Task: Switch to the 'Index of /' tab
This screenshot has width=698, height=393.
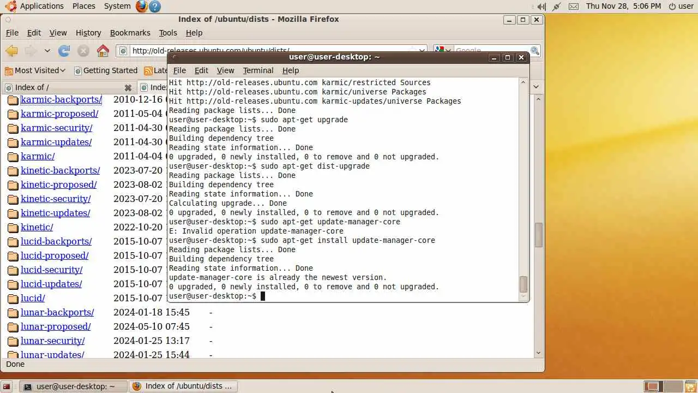Action: coord(68,87)
